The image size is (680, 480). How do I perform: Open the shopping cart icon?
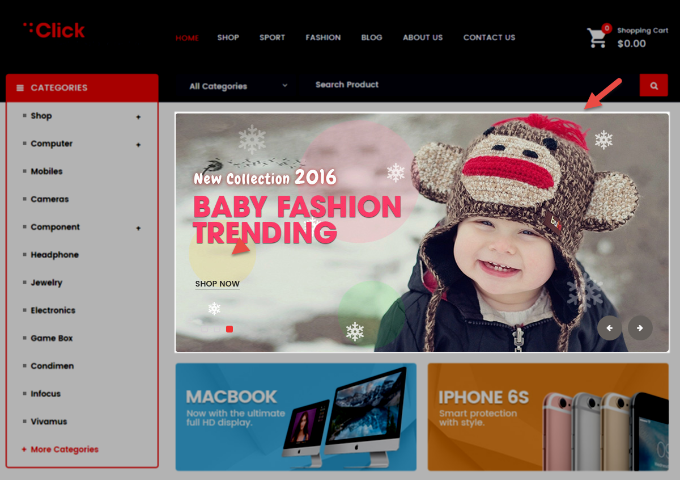(x=597, y=38)
